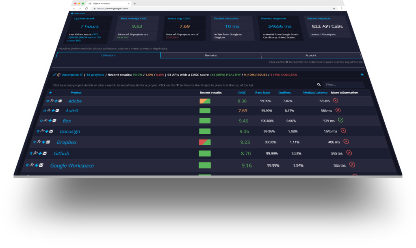Click the plus icon in the Box row

(50, 121)
